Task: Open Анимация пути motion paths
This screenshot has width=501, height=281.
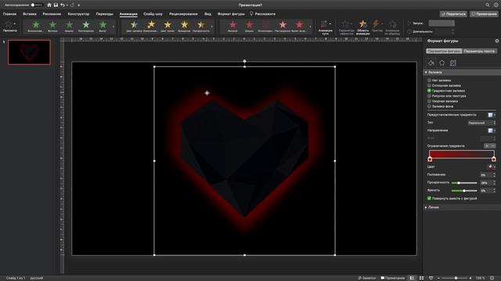Action: pos(326,27)
